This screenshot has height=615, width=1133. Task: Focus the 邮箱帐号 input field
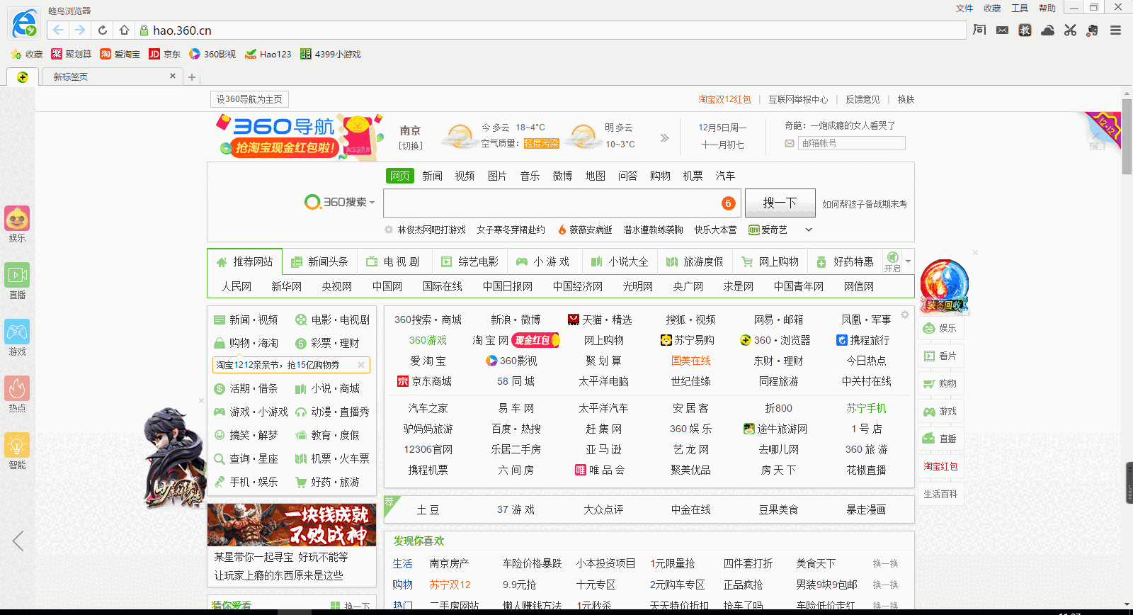(851, 143)
